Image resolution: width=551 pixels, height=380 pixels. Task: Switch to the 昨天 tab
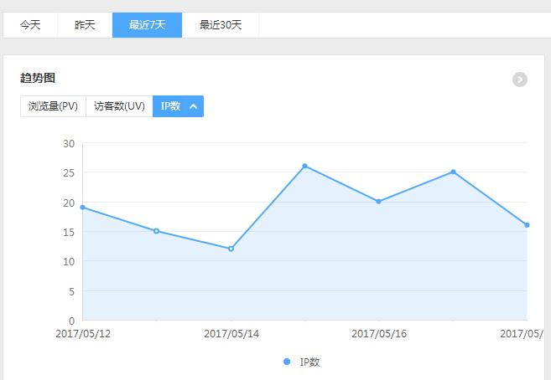click(x=85, y=25)
